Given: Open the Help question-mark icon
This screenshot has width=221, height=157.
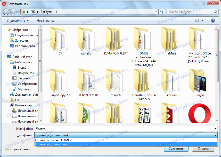Looking at the screenshot, I should (213, 21).
